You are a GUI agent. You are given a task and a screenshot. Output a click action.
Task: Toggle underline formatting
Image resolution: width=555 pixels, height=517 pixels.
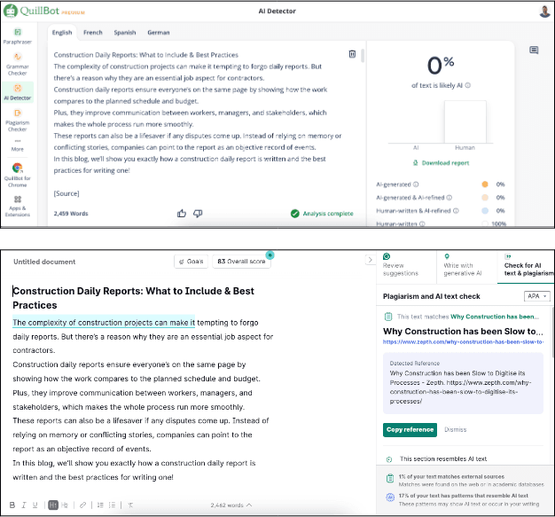35,505
